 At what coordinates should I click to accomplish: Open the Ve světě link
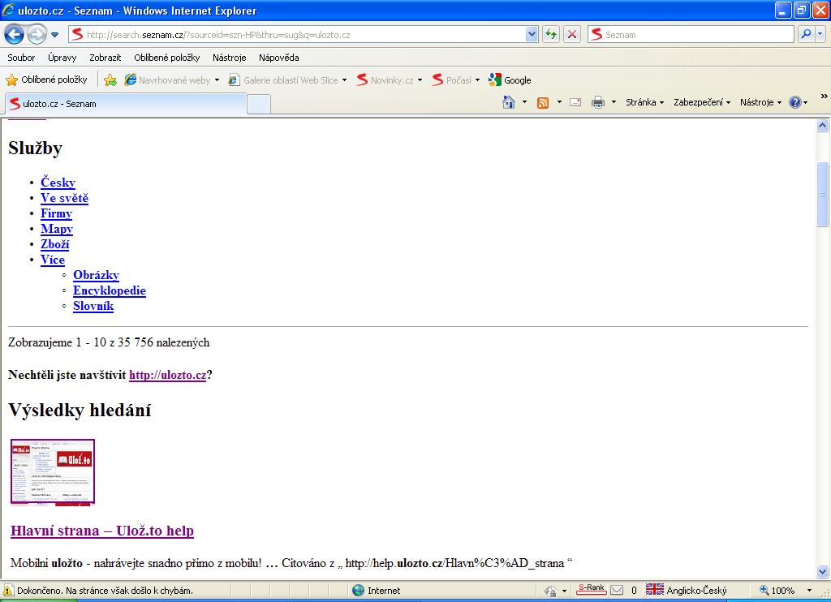point(64,198)
